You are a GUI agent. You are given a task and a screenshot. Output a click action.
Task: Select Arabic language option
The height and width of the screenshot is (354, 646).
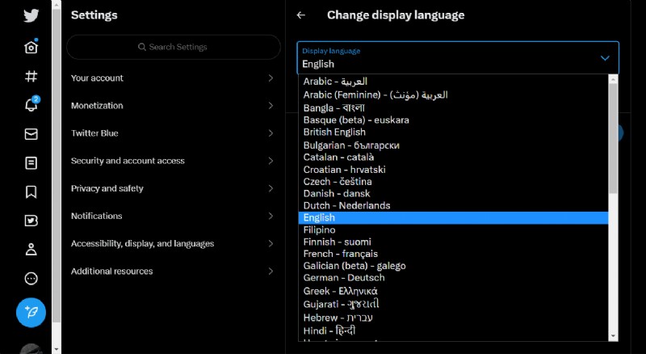[x=453, y=82]
